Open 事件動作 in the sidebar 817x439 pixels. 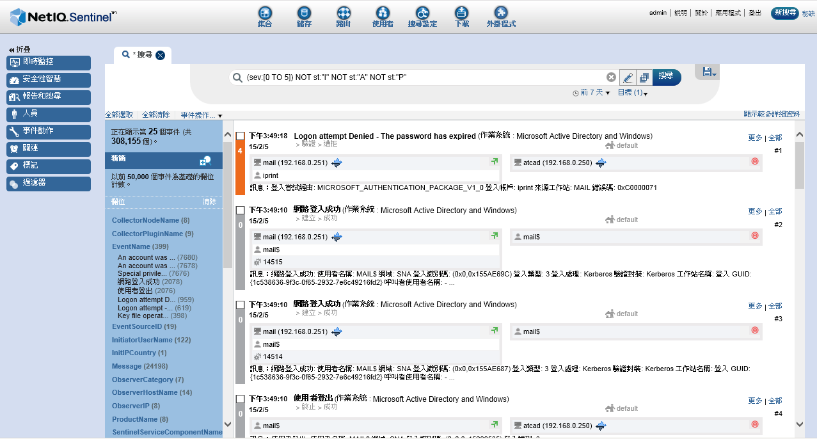point(49,132)
